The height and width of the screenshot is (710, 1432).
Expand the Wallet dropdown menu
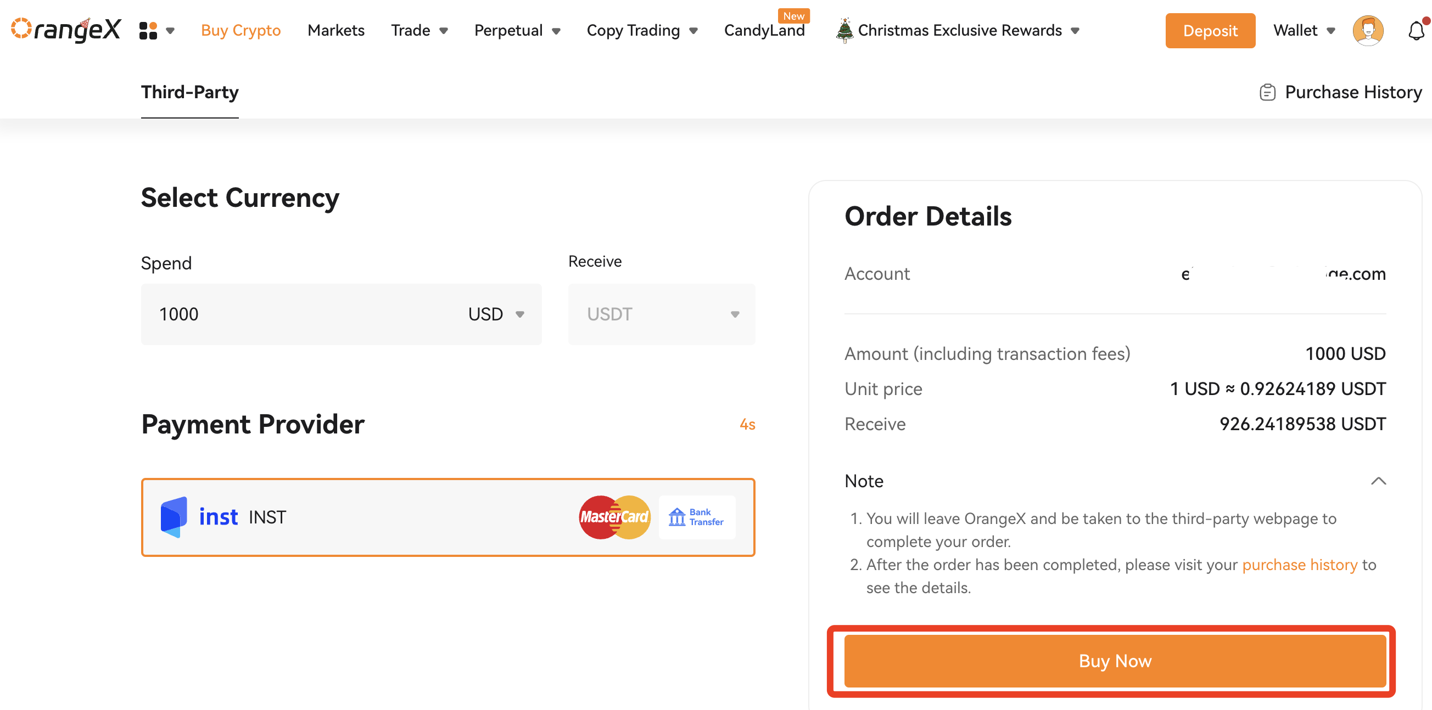1304,31
